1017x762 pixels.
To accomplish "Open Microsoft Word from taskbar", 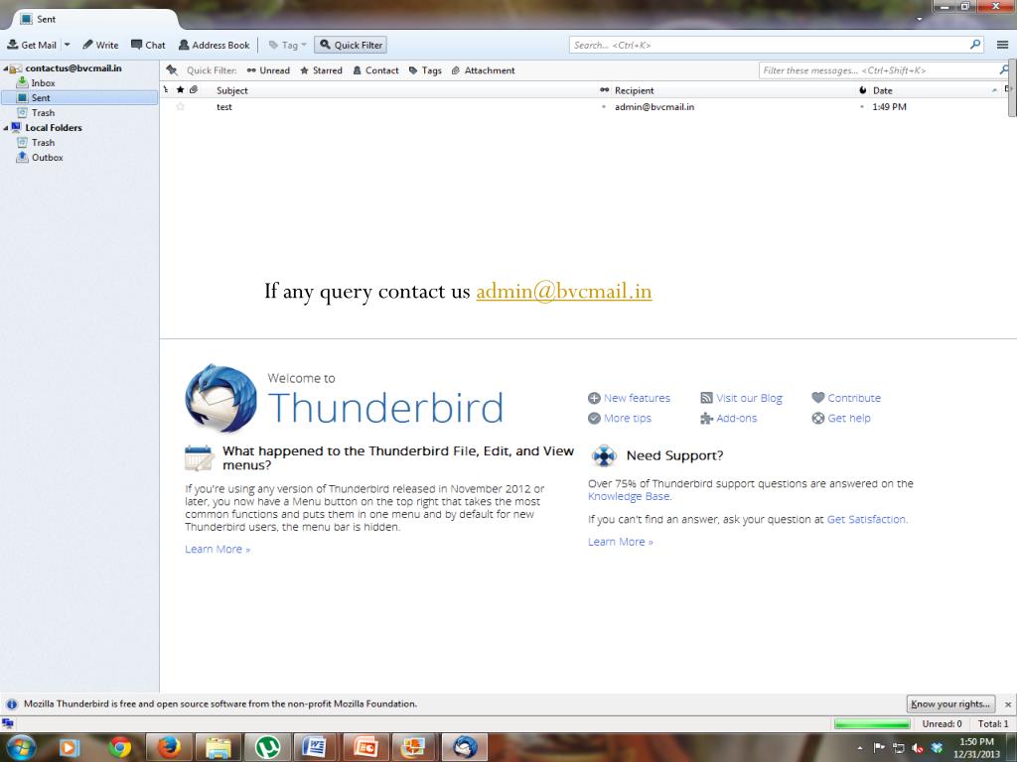I will (317, 748).
